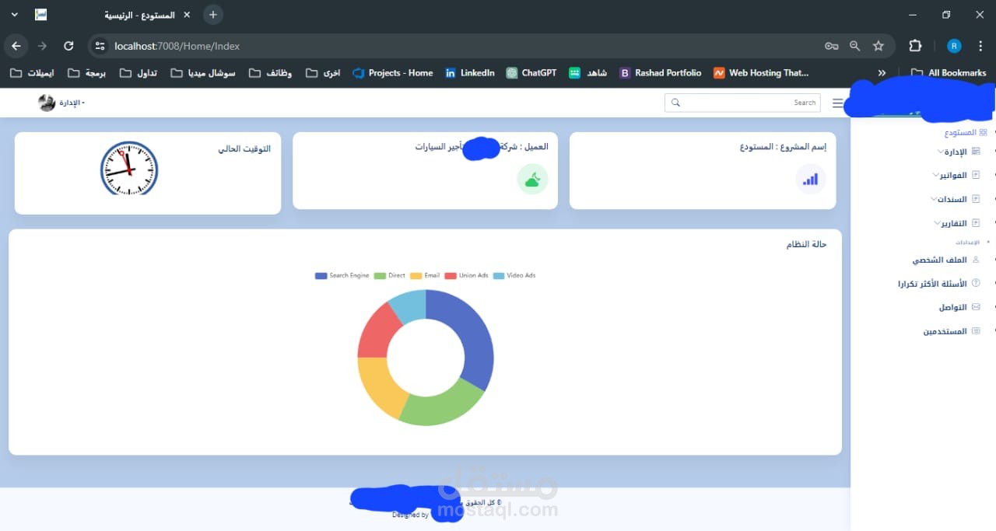Open اخرى bookmarks folder

tap(323, 73)
